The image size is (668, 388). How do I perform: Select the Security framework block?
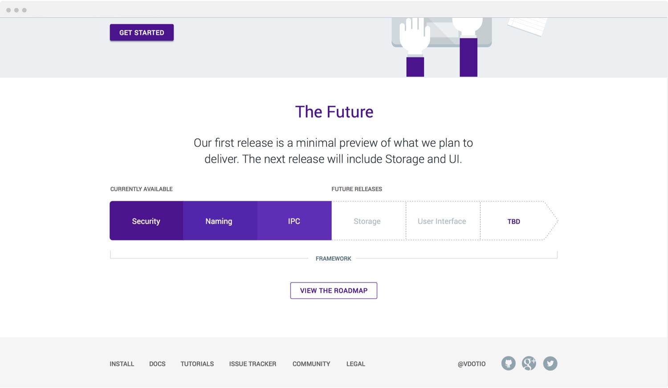146,221
